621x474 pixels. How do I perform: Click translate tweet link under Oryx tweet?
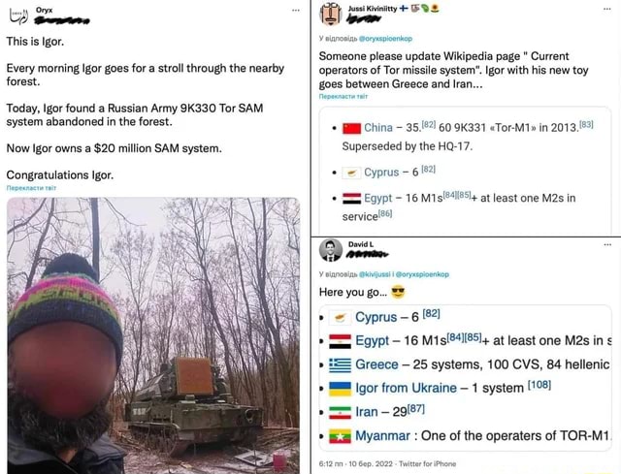point(31,188)
